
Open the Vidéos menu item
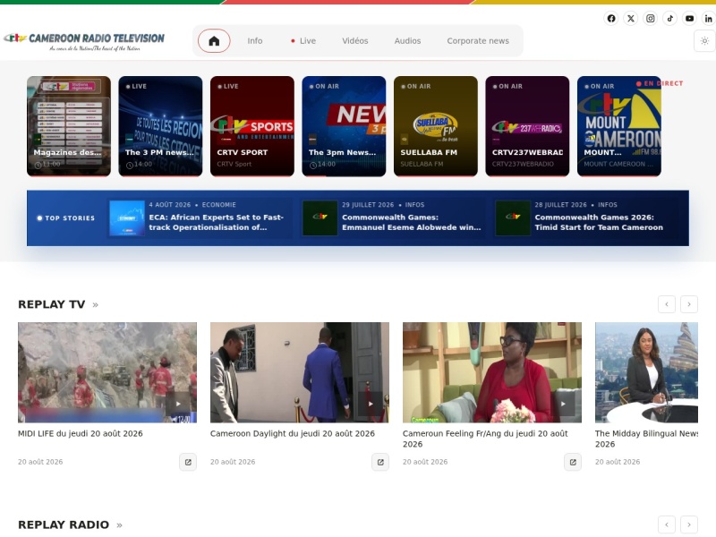click(354, 40)
